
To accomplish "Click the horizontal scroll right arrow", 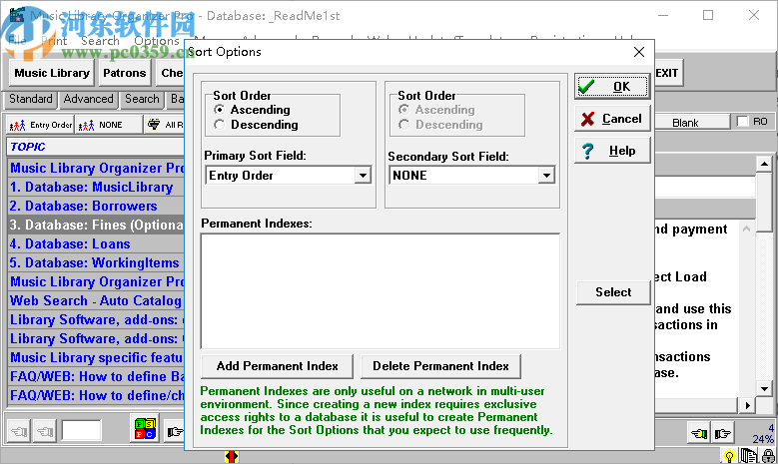I will (748, 405).
